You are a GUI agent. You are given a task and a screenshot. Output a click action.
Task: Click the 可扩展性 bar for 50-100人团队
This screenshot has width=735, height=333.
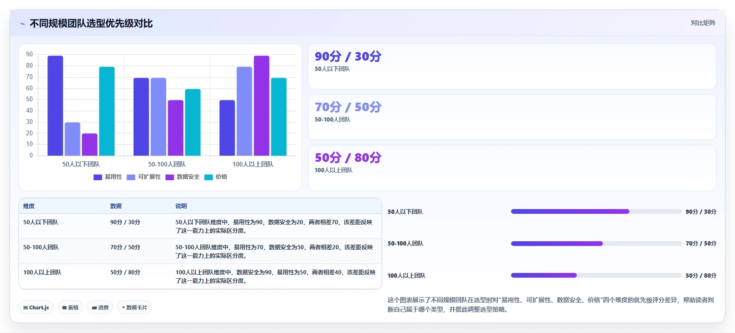click(x=159, y=117)
